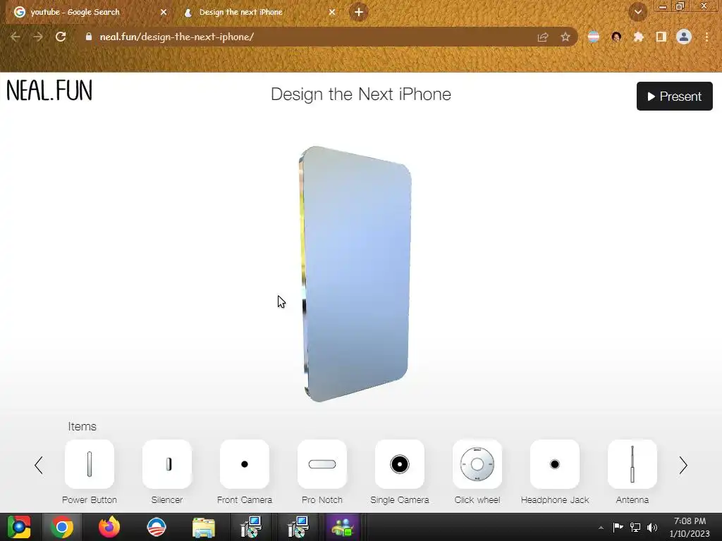Go back to previous page

(16, 37)
